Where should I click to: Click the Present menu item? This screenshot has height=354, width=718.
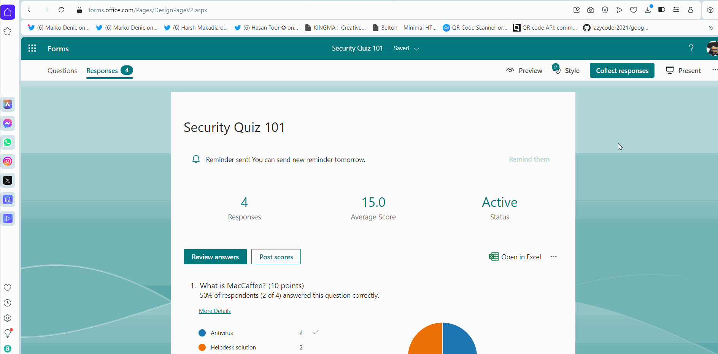point(683,71)
